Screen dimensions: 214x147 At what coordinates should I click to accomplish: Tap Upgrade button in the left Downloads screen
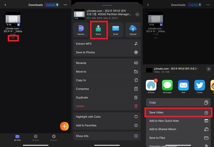[52, 5]
